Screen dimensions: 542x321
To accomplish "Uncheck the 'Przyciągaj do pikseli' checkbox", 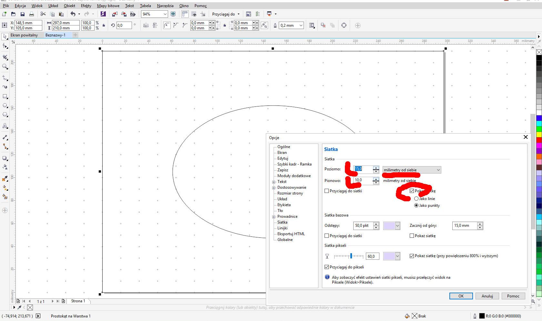I will (327, 267).
